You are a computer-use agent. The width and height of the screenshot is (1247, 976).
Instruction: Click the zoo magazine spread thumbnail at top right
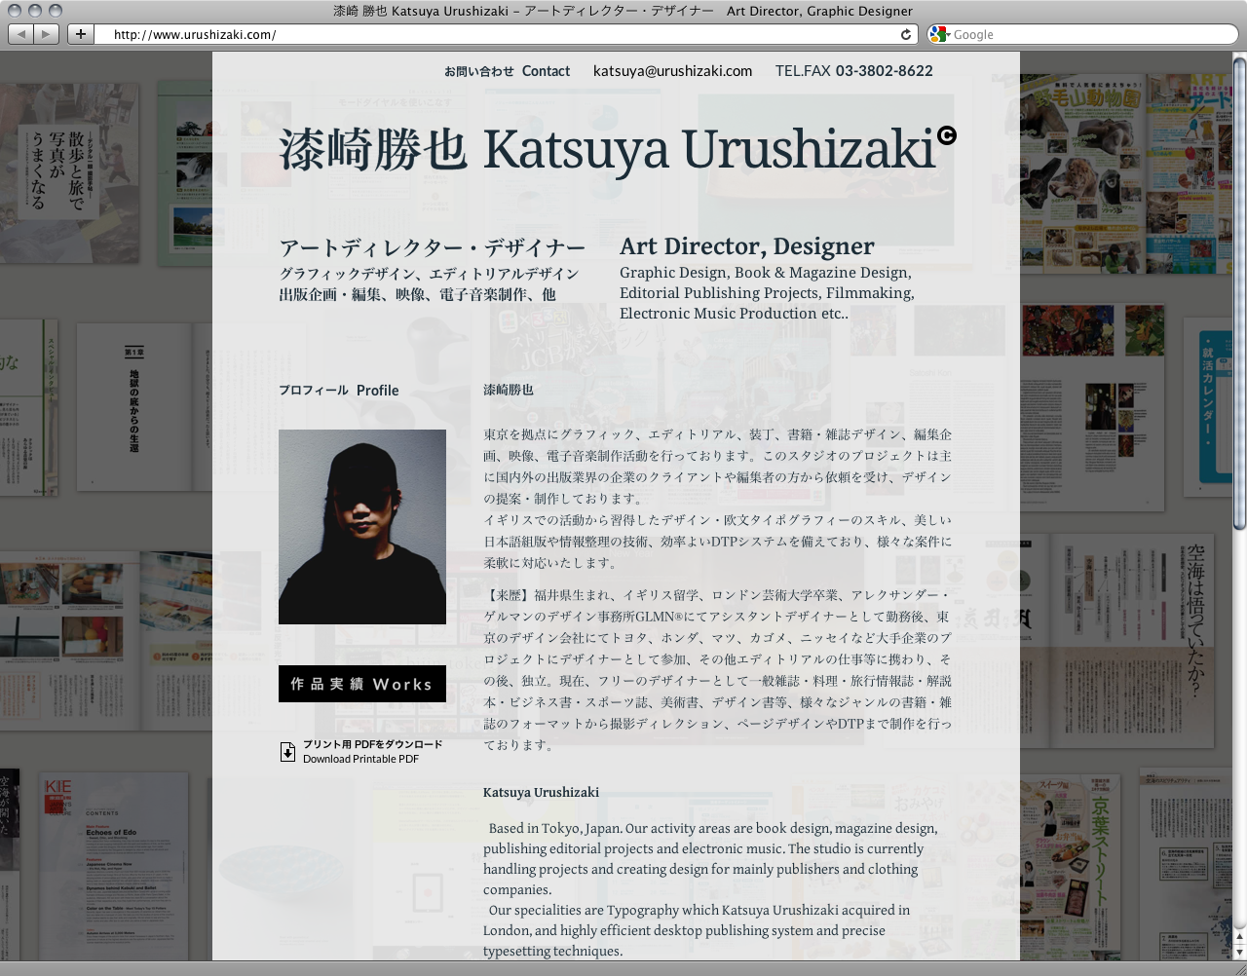point(1128,173)
